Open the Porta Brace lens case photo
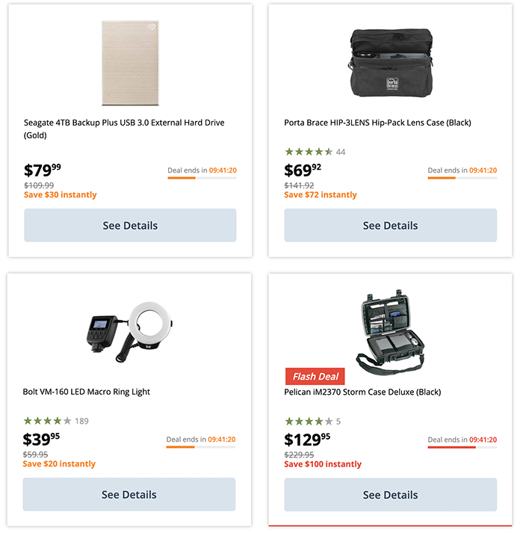This screenshot has height=533, width=523. pyautogui.click(x=390, y=63)
